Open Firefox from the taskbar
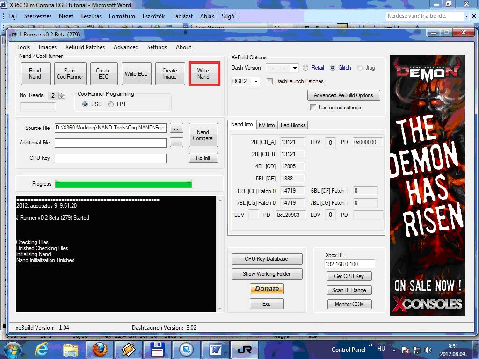The height and width of the screenshot is (359, 479). (x=100, y=349)
